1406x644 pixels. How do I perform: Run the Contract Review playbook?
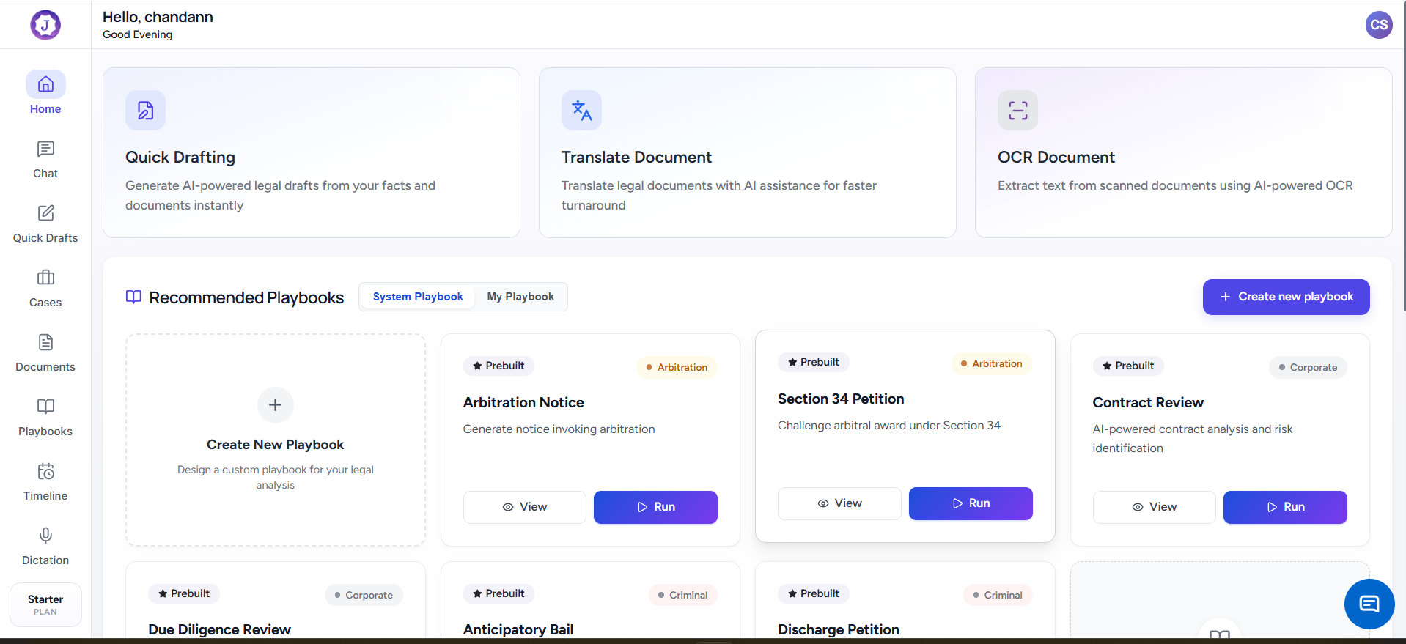pos(1285,507)
